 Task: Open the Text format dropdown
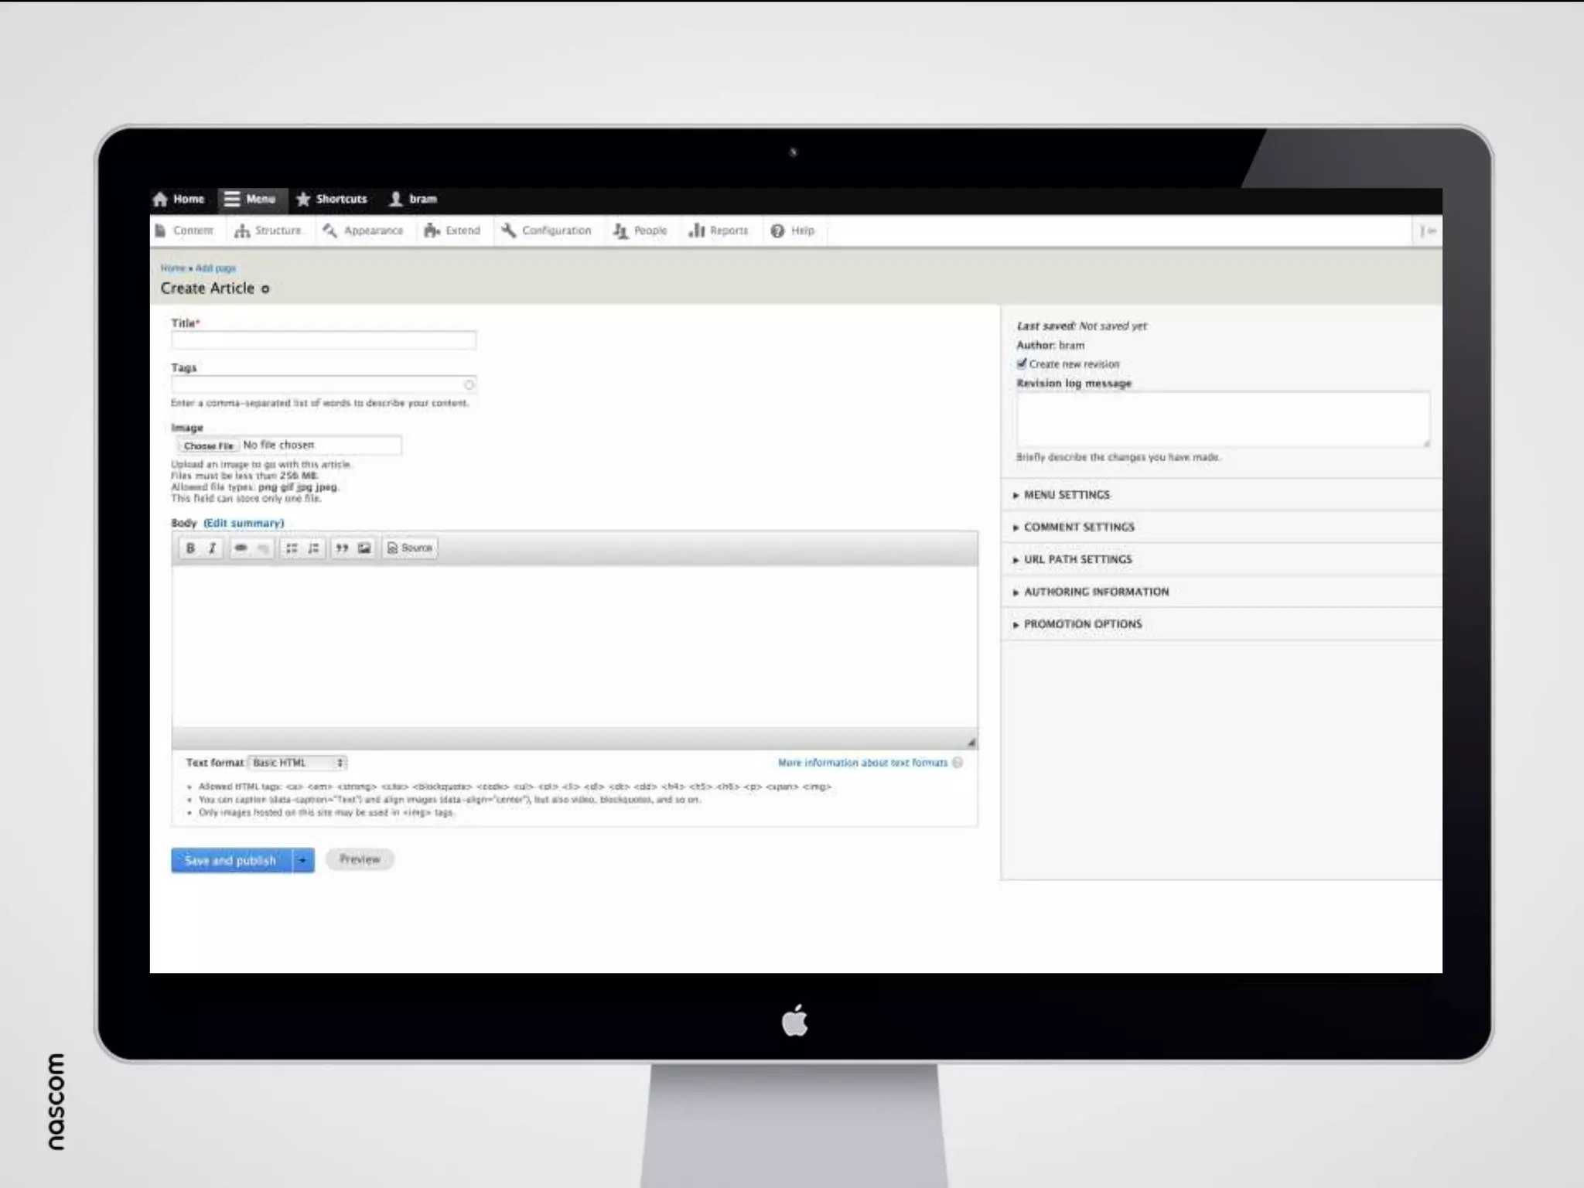(x=297, y=763)
